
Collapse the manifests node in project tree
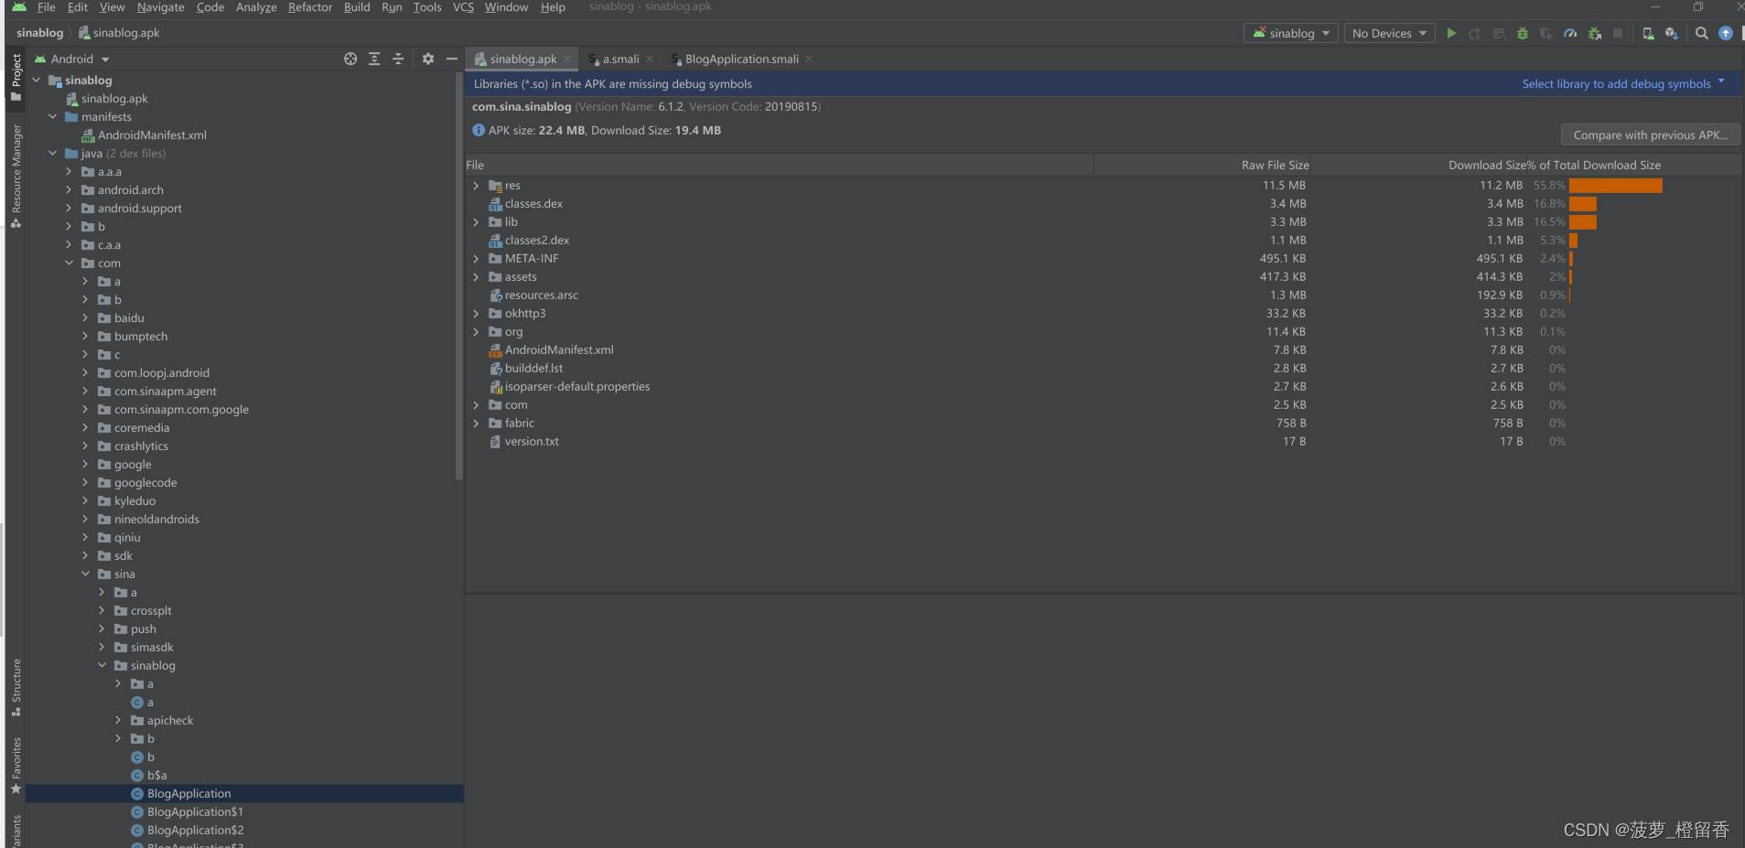coord(52,116)
